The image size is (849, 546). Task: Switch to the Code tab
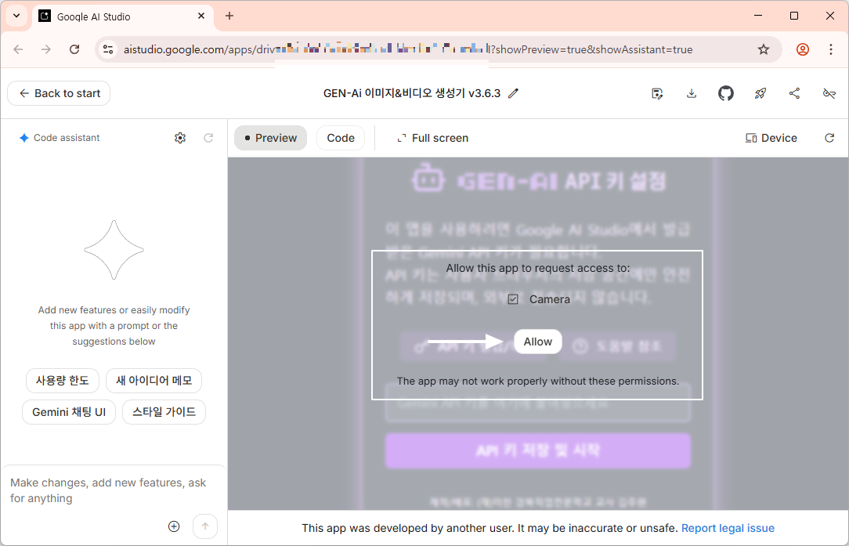pyautogui.click(x=341, y=138)
